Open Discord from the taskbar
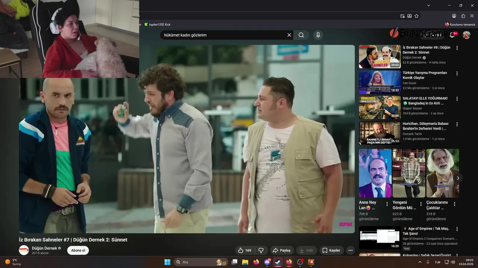 click(x=267, y=262)
